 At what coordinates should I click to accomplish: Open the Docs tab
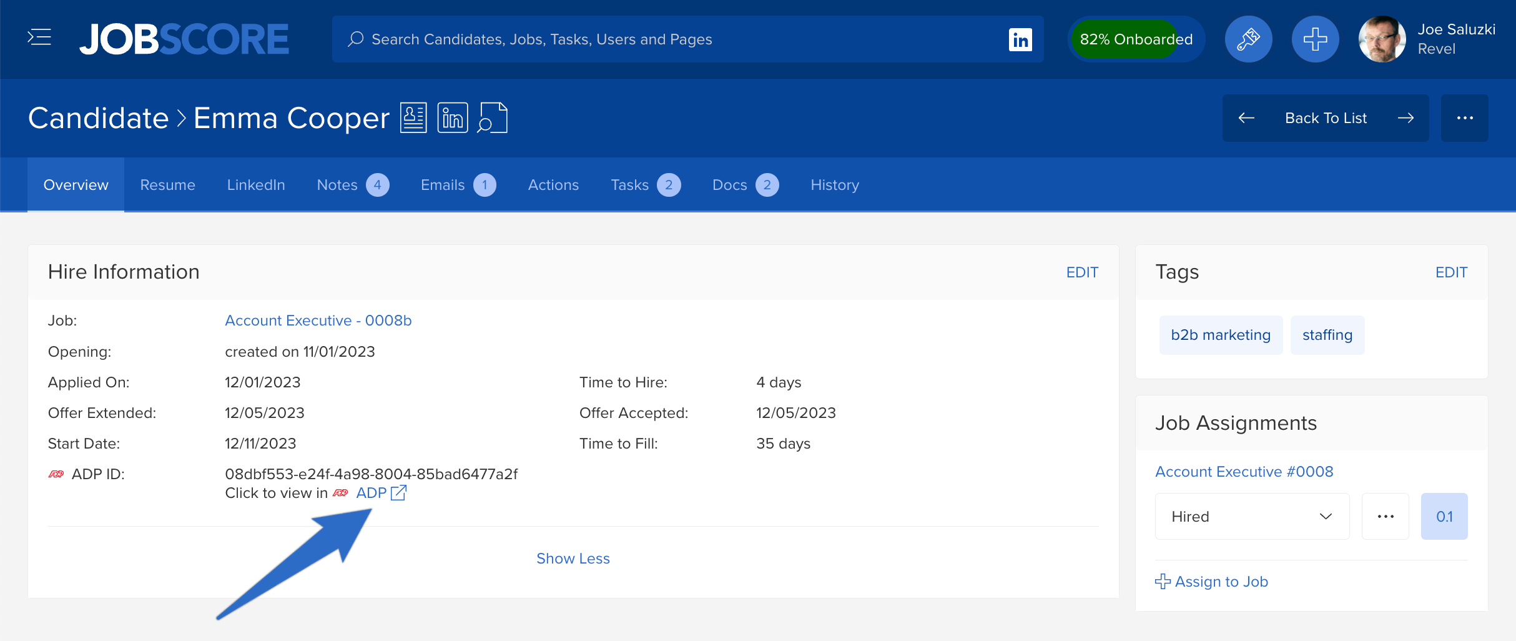746,185
